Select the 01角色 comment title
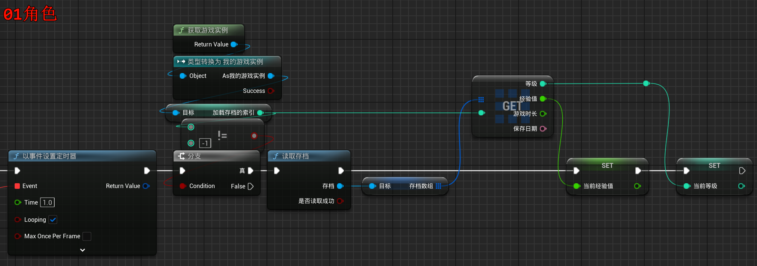The height and width of the screenshot is (266, 757). coord(30,14)
